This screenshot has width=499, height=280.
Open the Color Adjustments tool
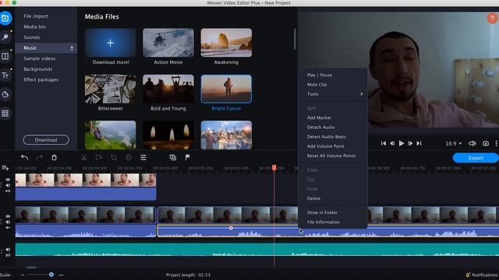point(128,157)
